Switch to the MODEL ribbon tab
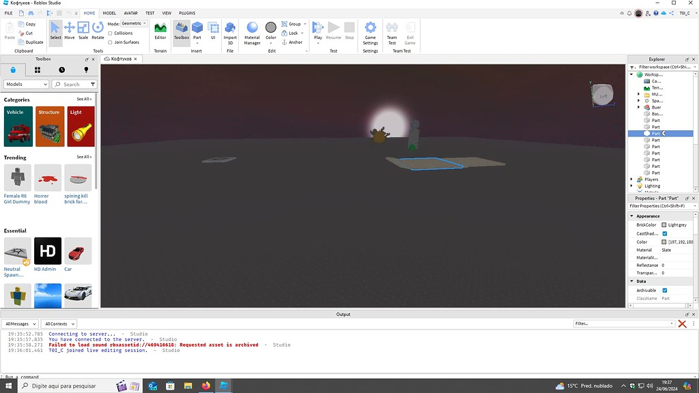This screenshot has height=393, width=699. click(x=109, y=13)
